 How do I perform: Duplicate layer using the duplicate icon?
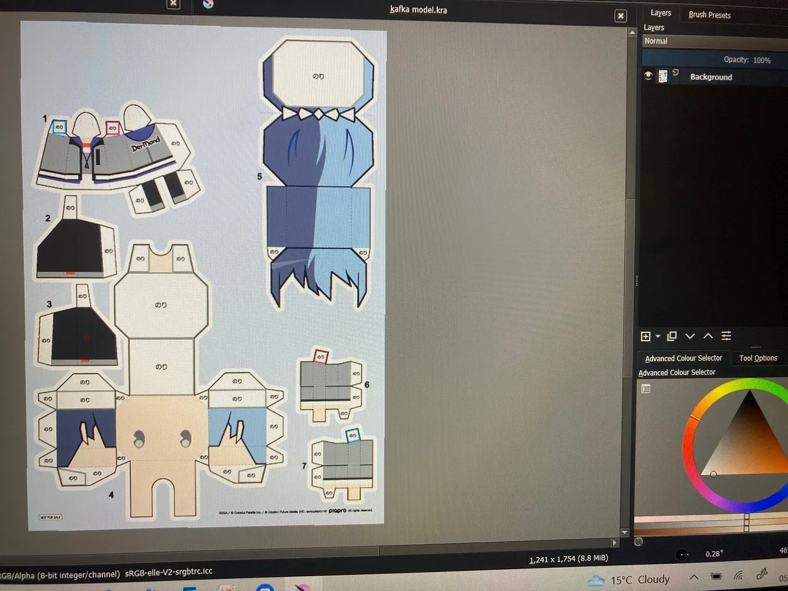[672, 336]
